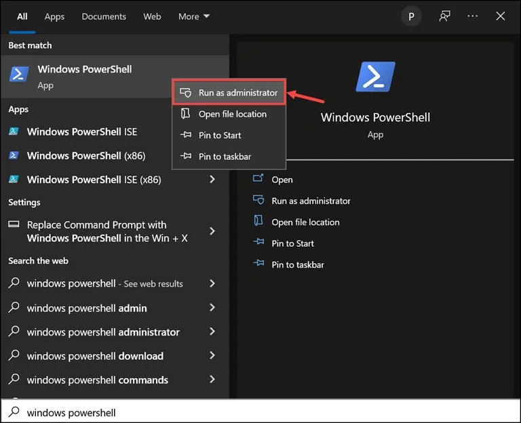
Task: Choose Open file location in context menu
Action: tap(229, 114)
